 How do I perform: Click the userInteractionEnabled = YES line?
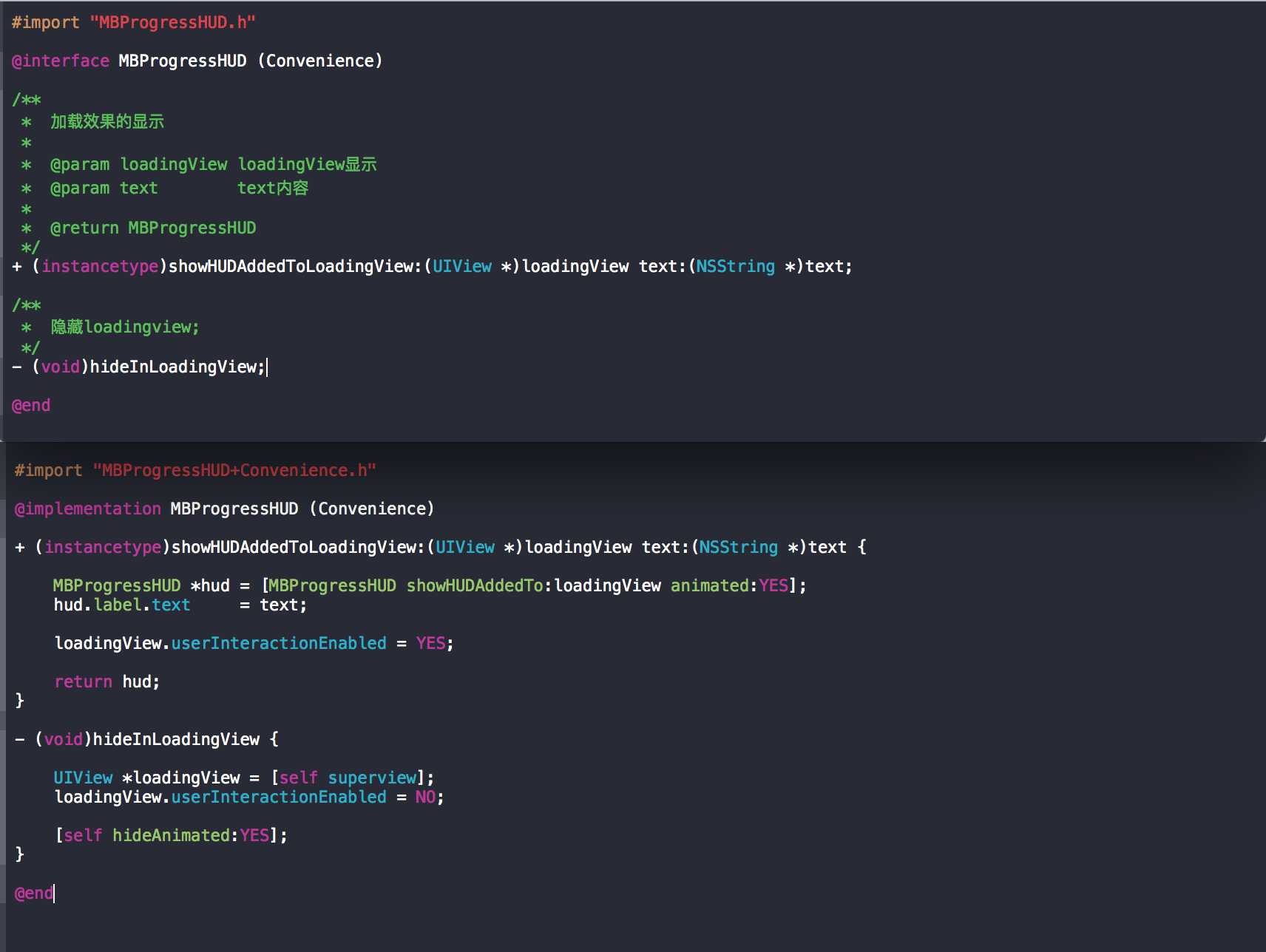254,643
